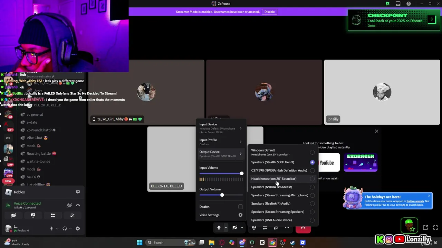The height and width of the screenshot is (248, 442).
Task: Turn on camera in the voice panel
Action: click(x=13, y=215)
